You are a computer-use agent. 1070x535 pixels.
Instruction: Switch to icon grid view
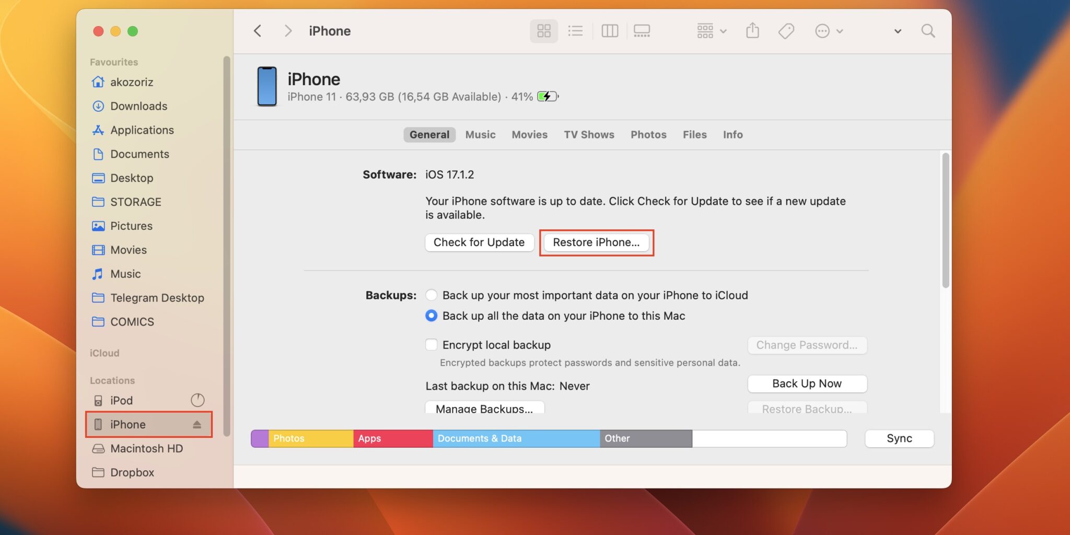pyautogui.click(x=543, y=31)
